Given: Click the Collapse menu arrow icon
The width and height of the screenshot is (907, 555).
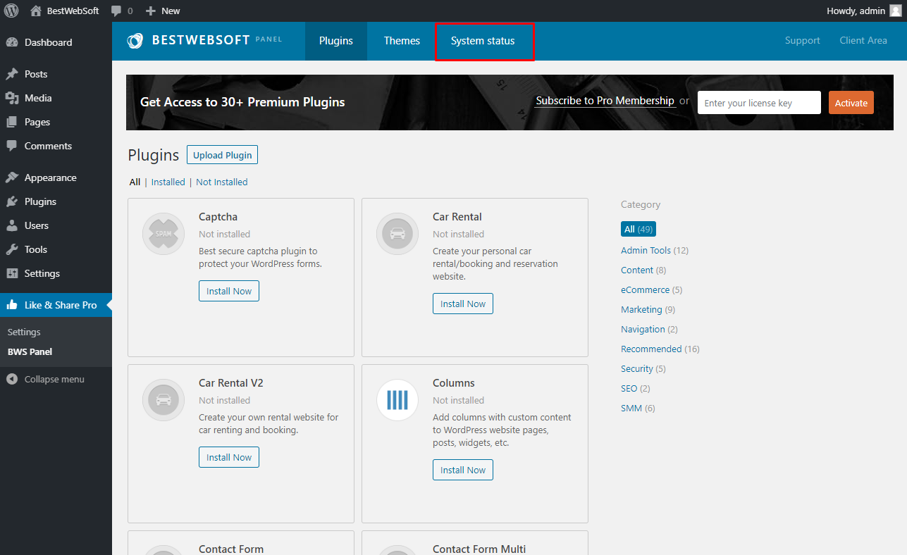Looking at the screenshot, I should (x=12, y=379).
